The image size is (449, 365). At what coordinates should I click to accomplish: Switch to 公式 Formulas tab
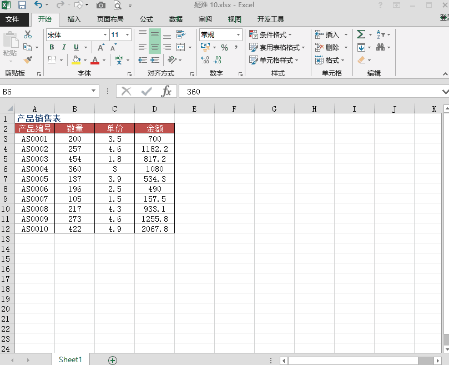147,19
